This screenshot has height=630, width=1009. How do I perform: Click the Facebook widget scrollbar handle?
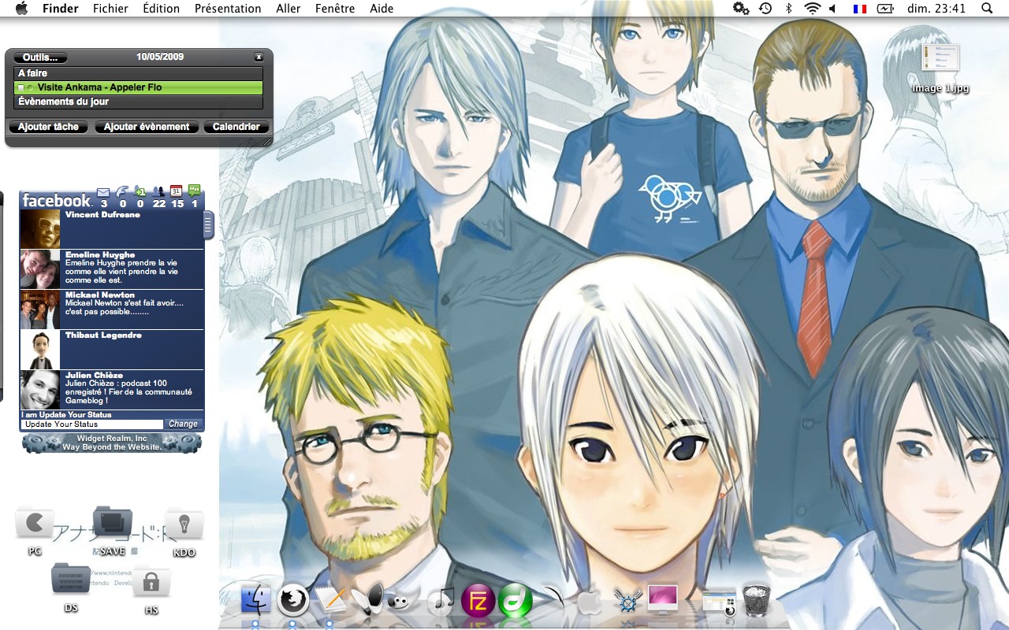(208, 225)
